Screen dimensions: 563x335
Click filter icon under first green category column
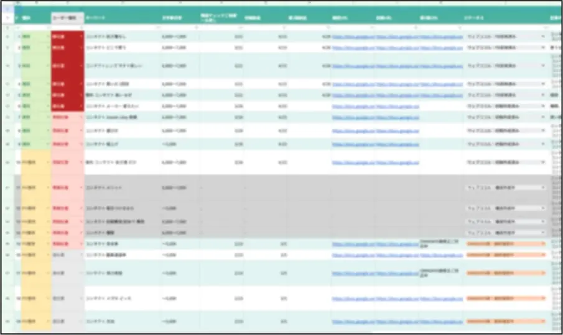point(48,29)
